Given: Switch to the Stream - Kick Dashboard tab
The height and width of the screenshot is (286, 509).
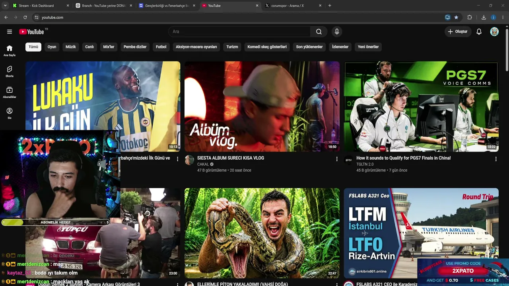Looking at the screenshot, I should (41, 6).
